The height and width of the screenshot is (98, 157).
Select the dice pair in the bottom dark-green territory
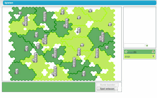click(x=84, y=74)
